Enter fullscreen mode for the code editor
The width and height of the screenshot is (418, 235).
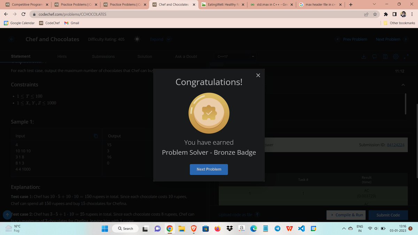point(405,56)
